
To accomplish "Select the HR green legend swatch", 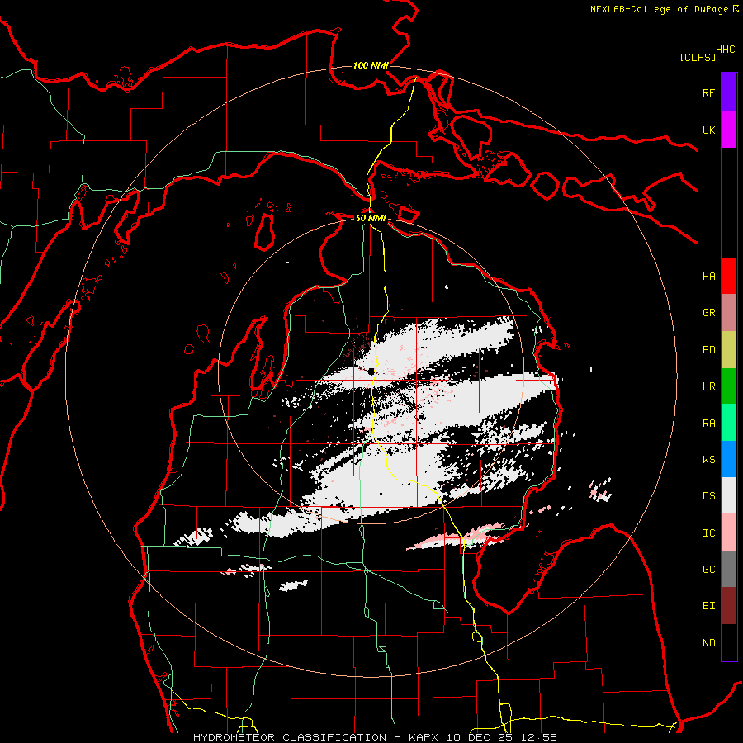I will click(x=729, y=386).
